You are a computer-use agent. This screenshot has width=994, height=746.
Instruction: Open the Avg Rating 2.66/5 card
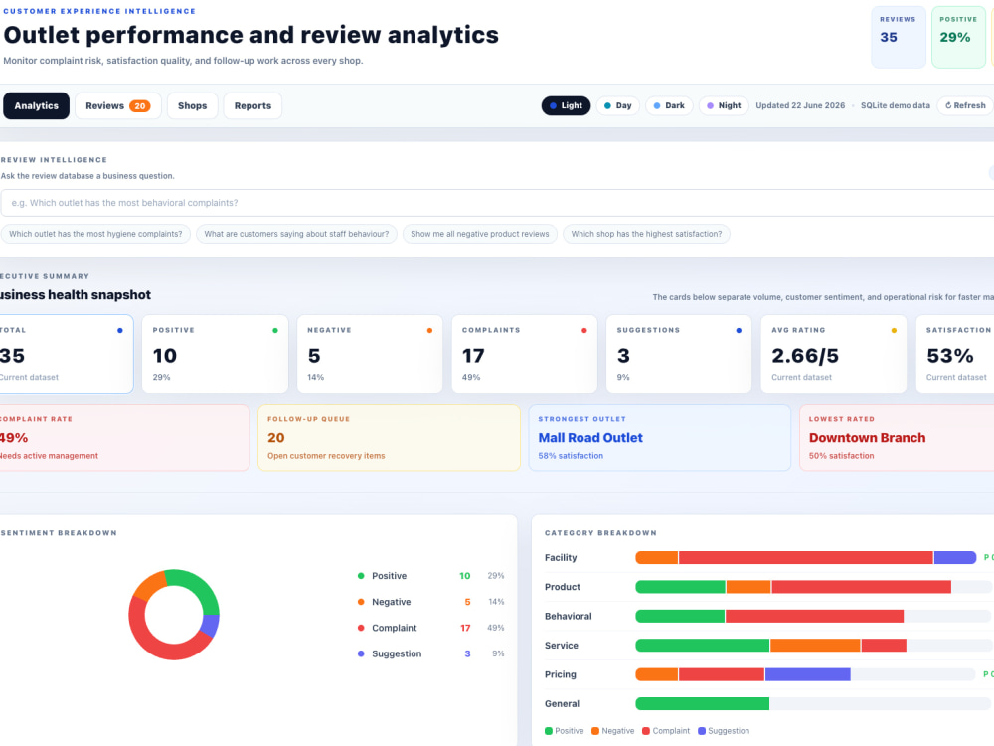pos(834,354)
